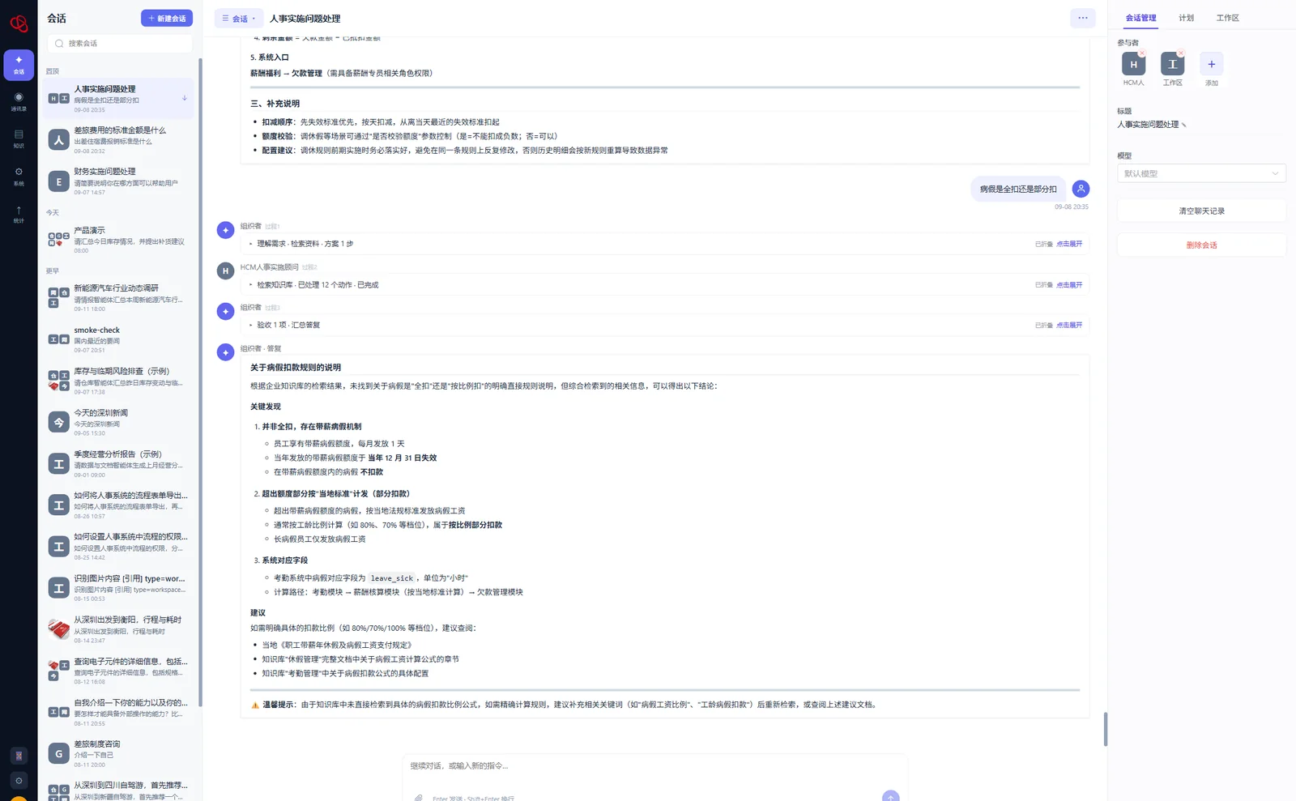Expand the 验收 1 项 process row via 点击展开
This screenshot has height=801, width=1296.
click(1069, 326)
